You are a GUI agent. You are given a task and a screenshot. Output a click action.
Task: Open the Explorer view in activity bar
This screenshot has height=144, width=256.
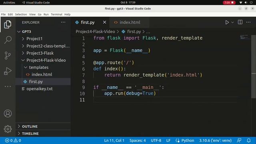coord(8,24)
